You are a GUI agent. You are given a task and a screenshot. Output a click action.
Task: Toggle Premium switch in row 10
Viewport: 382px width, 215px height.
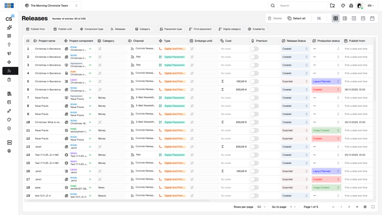tap(254, 122)
